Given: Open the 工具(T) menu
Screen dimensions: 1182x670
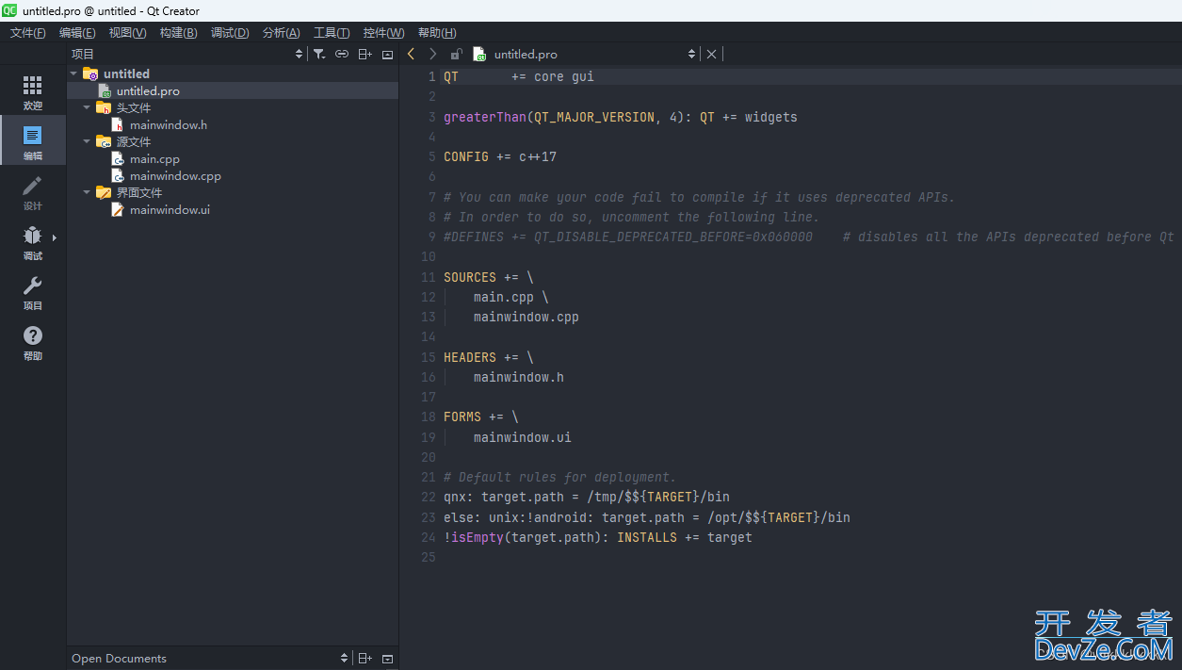Looking at the screenshot, I should [x=332, y=33].
